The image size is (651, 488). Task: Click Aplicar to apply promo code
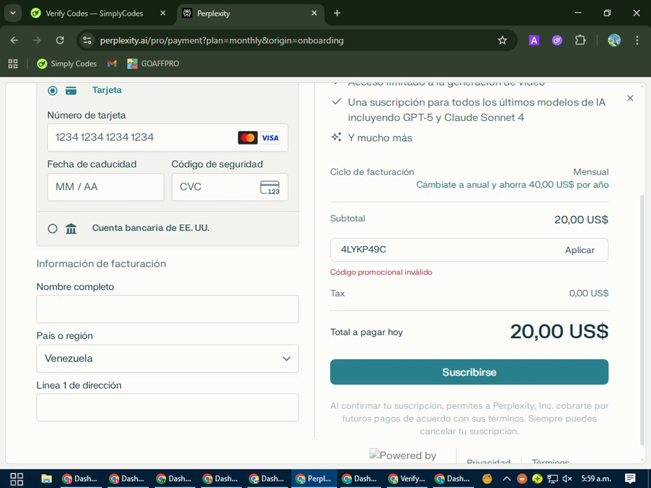579,250
